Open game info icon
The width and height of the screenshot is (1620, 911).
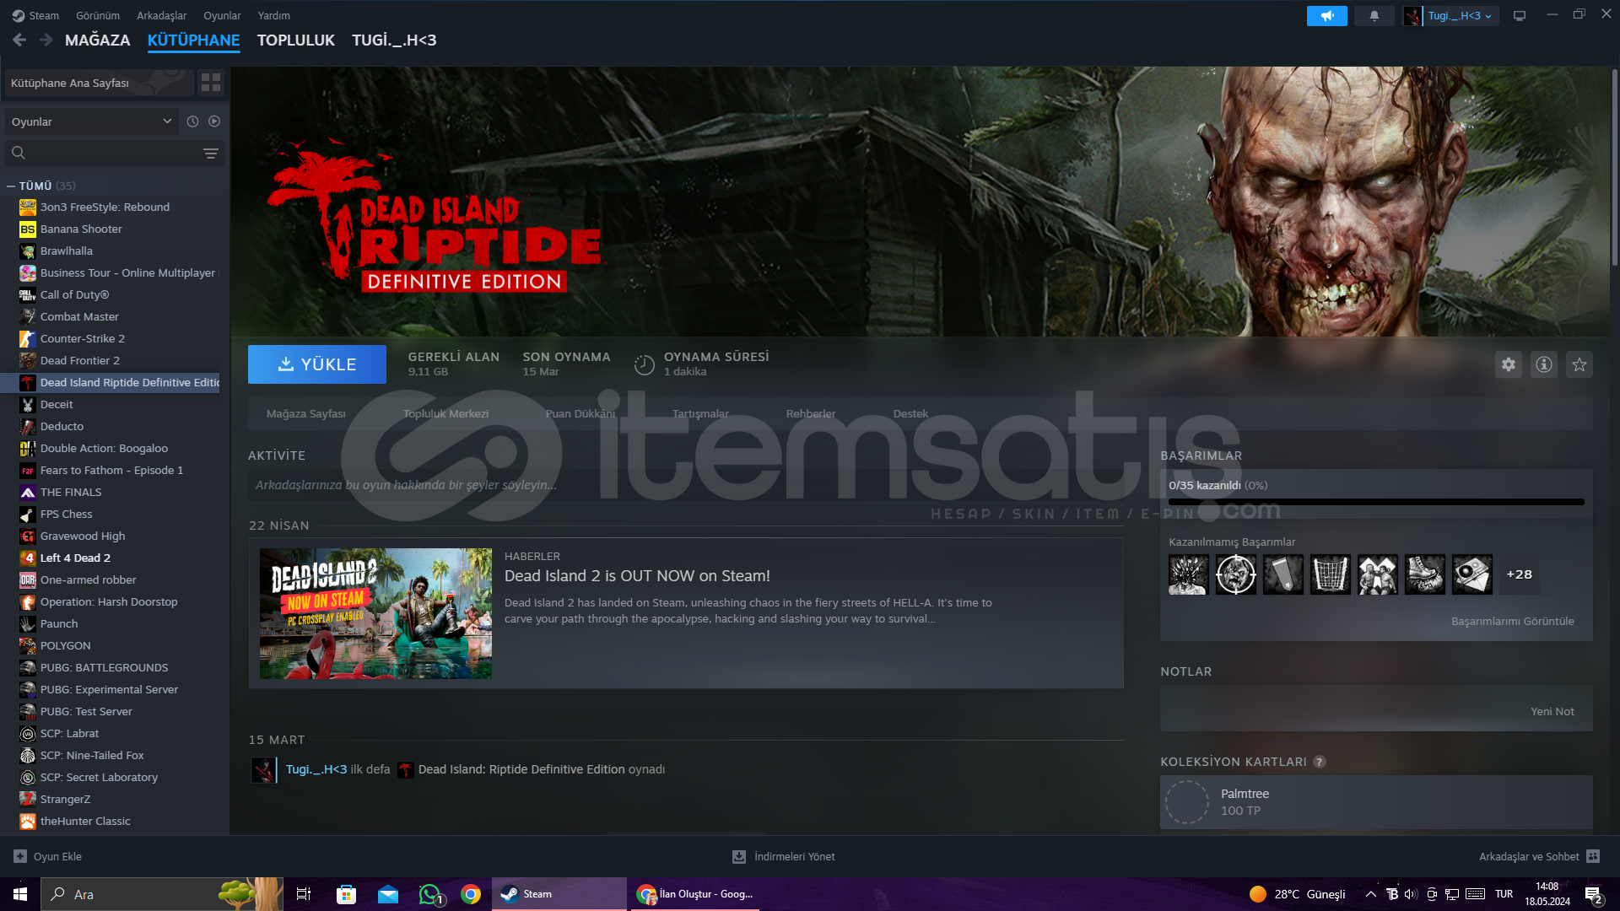1544,364
